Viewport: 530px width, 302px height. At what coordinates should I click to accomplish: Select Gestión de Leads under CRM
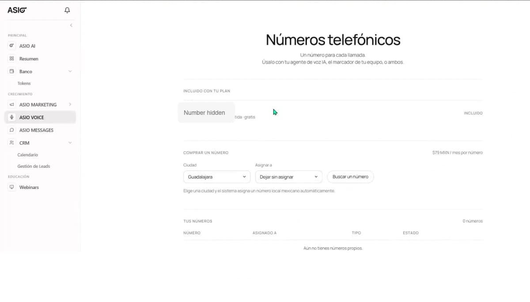(x=34, y=166)
